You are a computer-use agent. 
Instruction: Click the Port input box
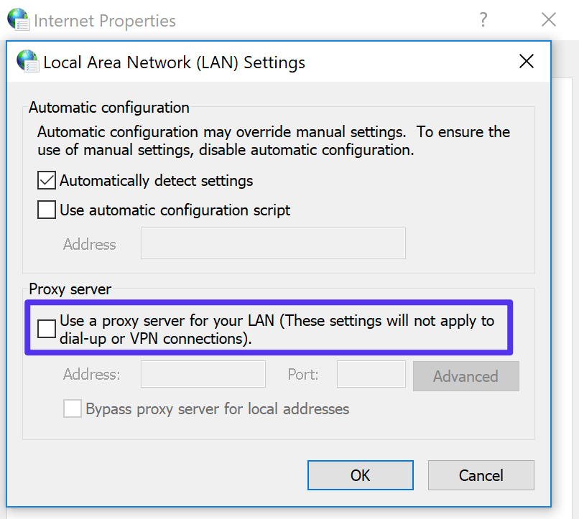[371, 374]
